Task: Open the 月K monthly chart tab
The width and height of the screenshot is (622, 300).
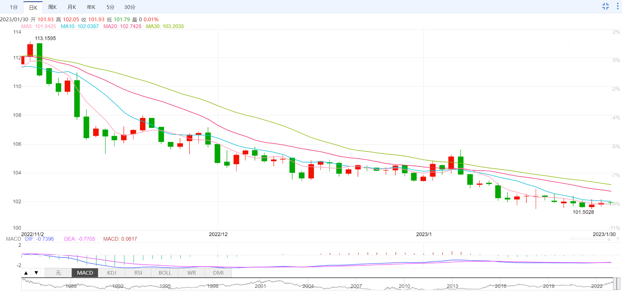Action: [x=72, y=7]
